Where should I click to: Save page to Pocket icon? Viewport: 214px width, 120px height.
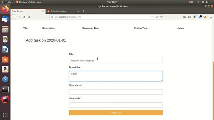pos(157,17)
